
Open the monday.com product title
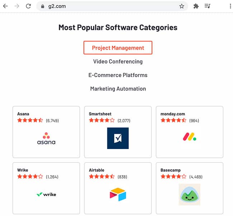(173, 114)
